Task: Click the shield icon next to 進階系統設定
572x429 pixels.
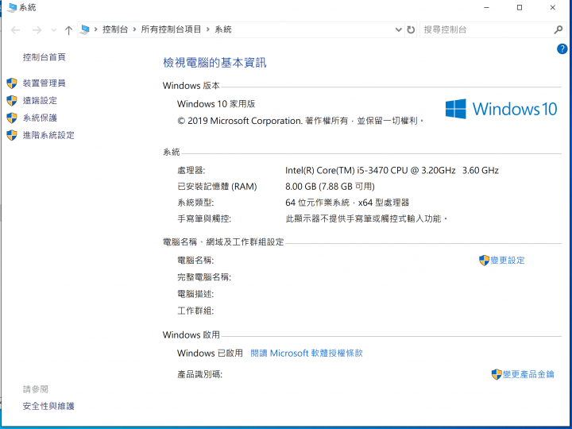Action: (12, 135)
